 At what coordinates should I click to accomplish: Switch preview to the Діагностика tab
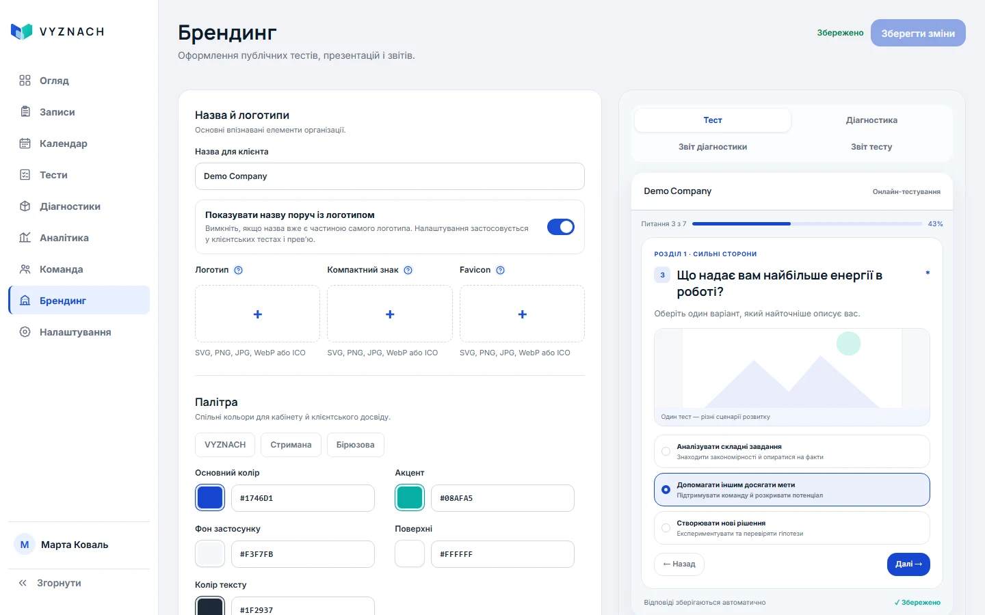(871, 120)
